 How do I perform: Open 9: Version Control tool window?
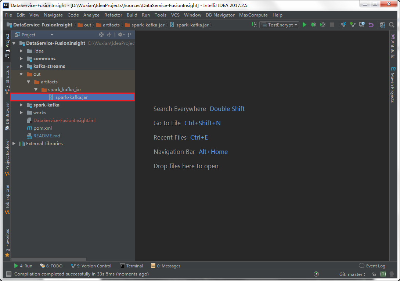tap(91, 266)
